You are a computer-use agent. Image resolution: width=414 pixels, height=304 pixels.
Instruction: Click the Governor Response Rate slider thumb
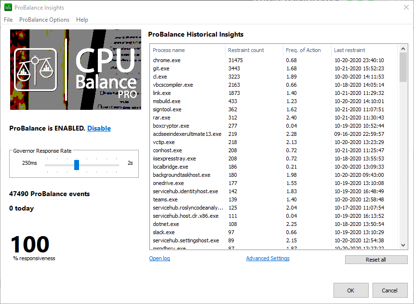77,165
